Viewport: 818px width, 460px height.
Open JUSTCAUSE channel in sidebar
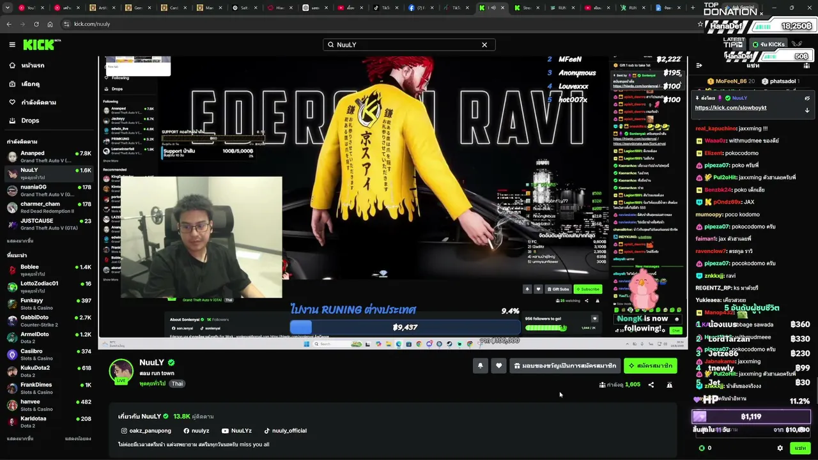(50, 224)
